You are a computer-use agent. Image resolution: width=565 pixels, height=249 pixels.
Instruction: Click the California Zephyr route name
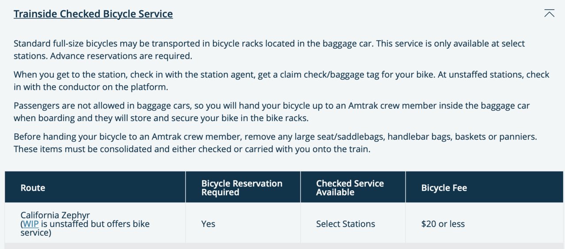pos(55,215)
